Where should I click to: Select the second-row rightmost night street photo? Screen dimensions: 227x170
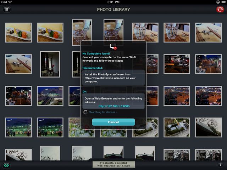(209, 64)
